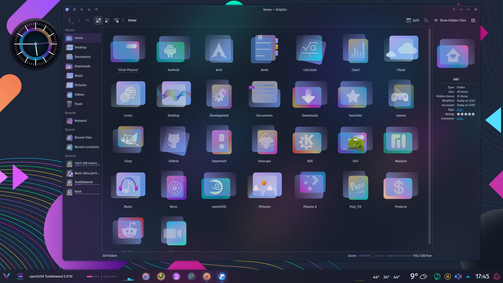This screenshot has height=283, width=503.
Task: Open the Pop!_OS folder
Action: coord(356,190)
